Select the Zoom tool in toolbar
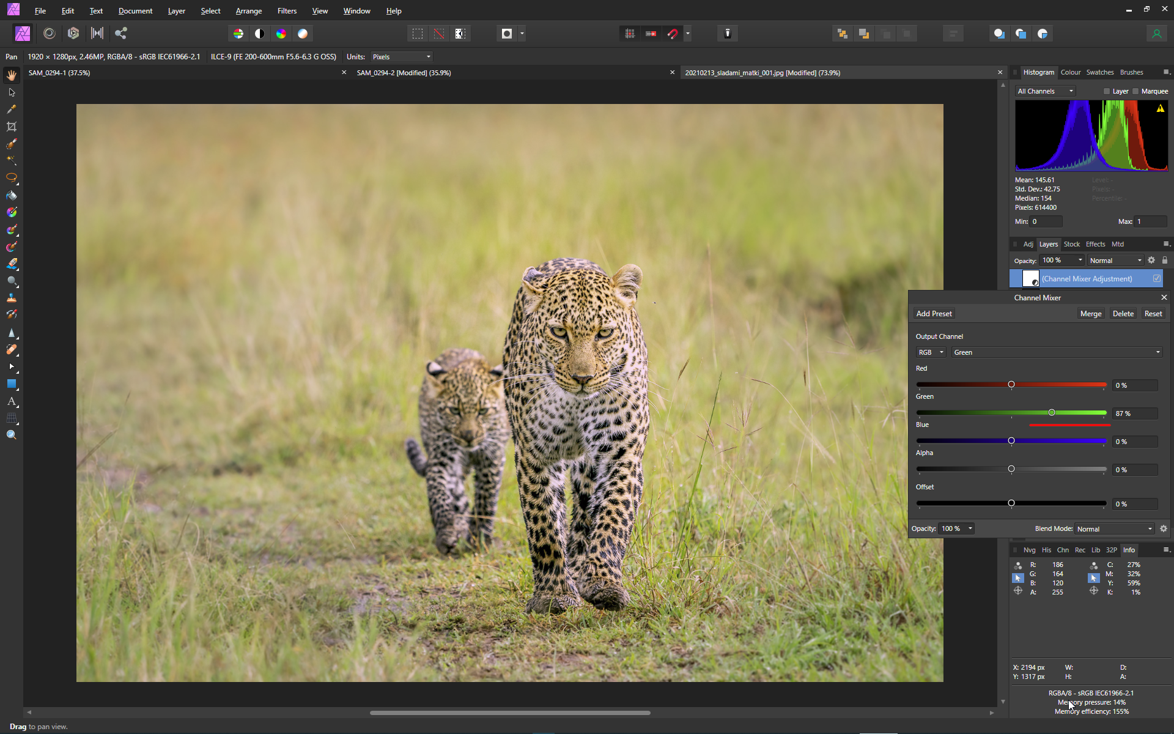 [12, 435]
